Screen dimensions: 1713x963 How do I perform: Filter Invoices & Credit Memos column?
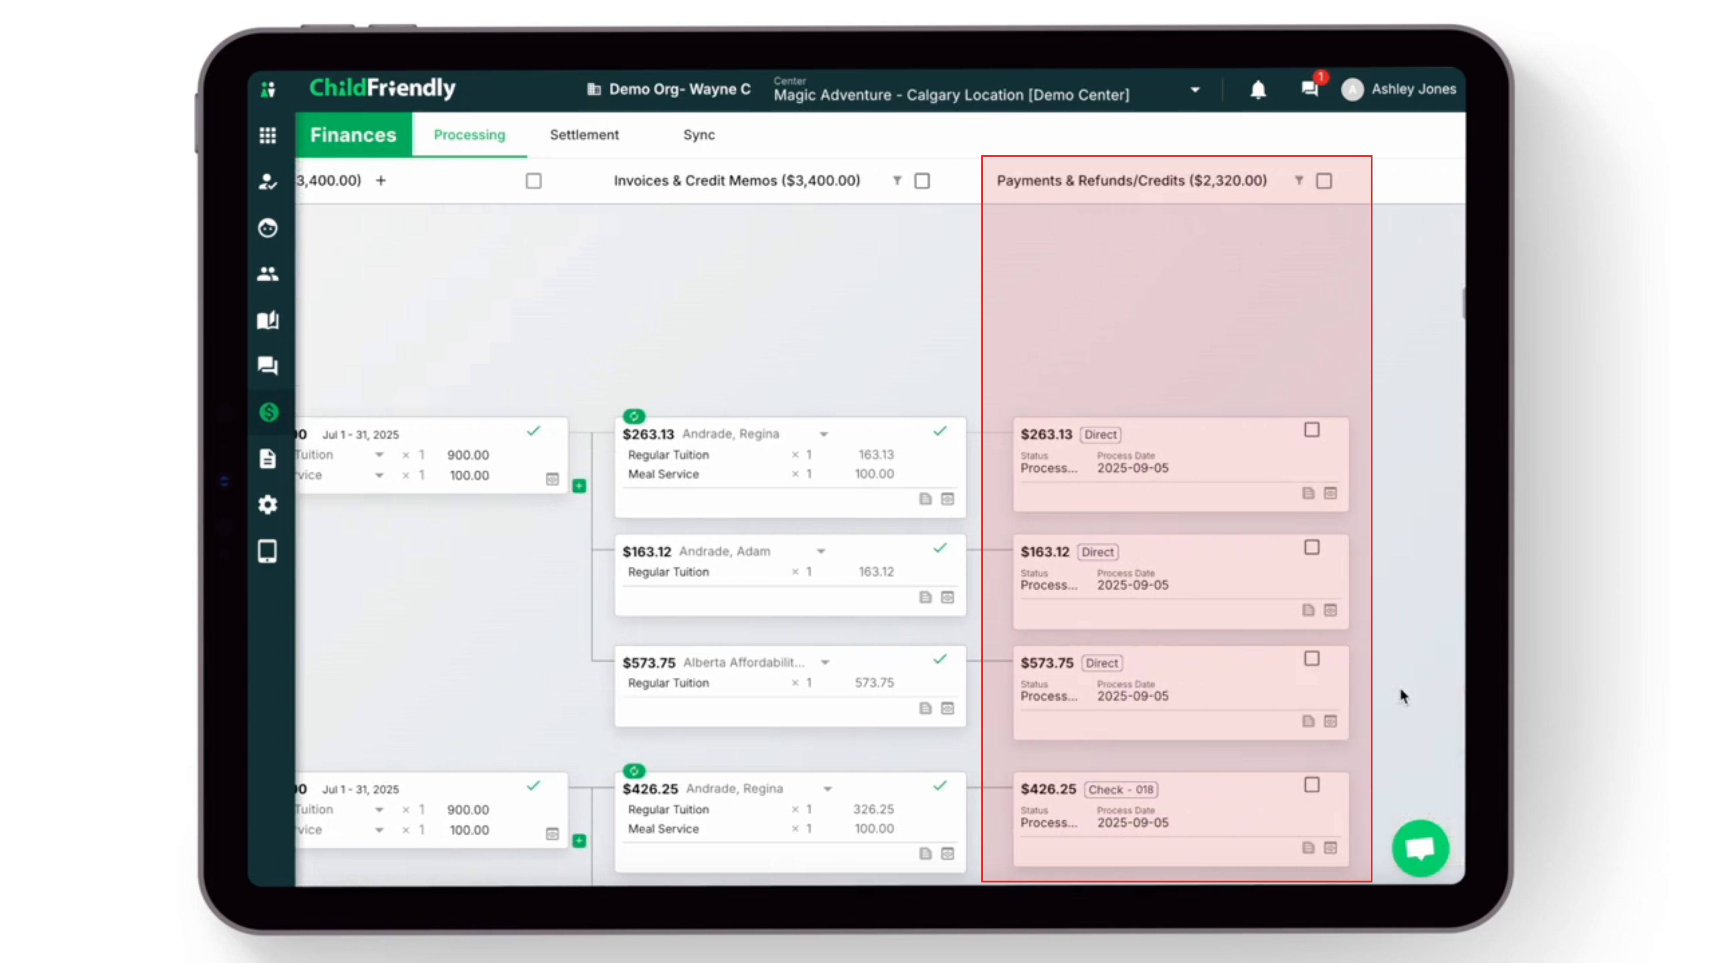click(896, 180)
